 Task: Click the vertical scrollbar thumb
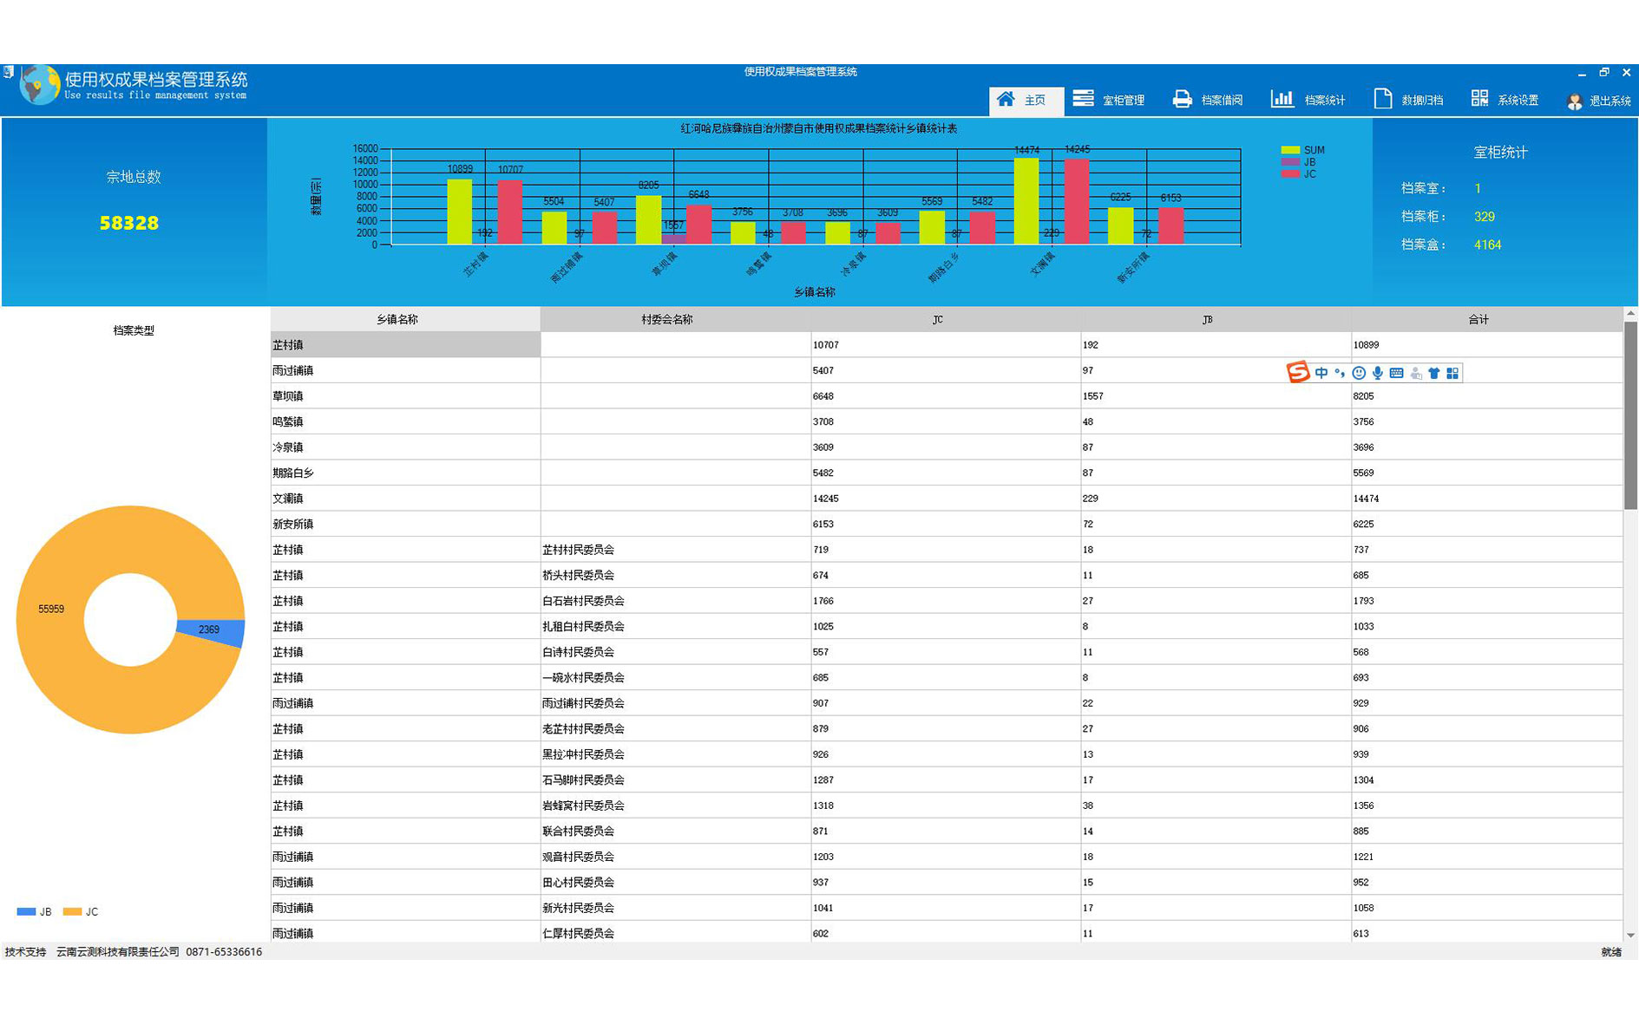pos(1630,415)
